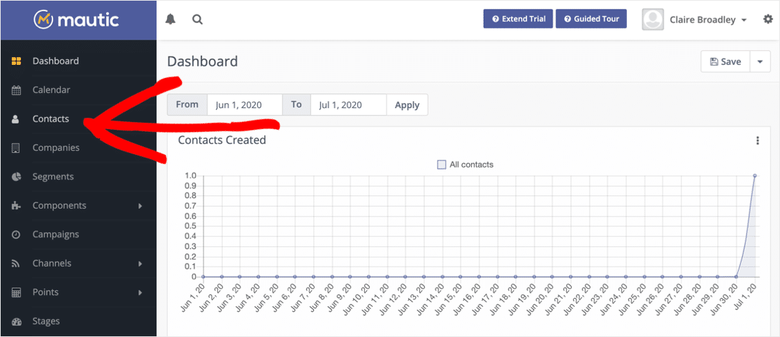
Task: Open the Contacts Created widget options menu
Action: 758,141
